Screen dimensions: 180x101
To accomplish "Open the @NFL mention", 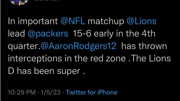I will pyautogui.click(x=73, y=21).
